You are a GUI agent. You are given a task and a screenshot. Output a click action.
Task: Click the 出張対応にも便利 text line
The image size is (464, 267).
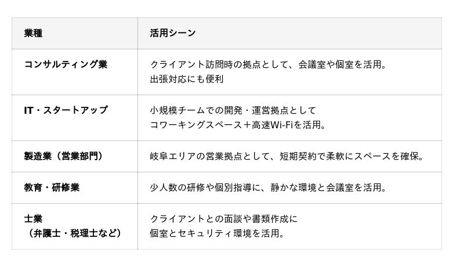coord(187,79)
